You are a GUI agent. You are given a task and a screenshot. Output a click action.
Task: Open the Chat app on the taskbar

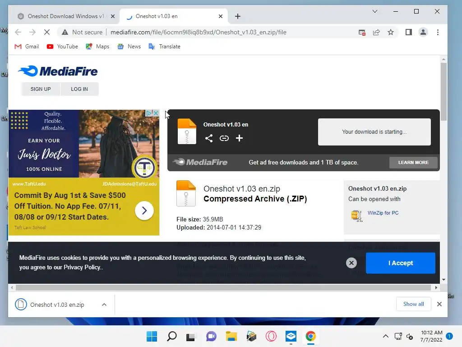(211, 336)
